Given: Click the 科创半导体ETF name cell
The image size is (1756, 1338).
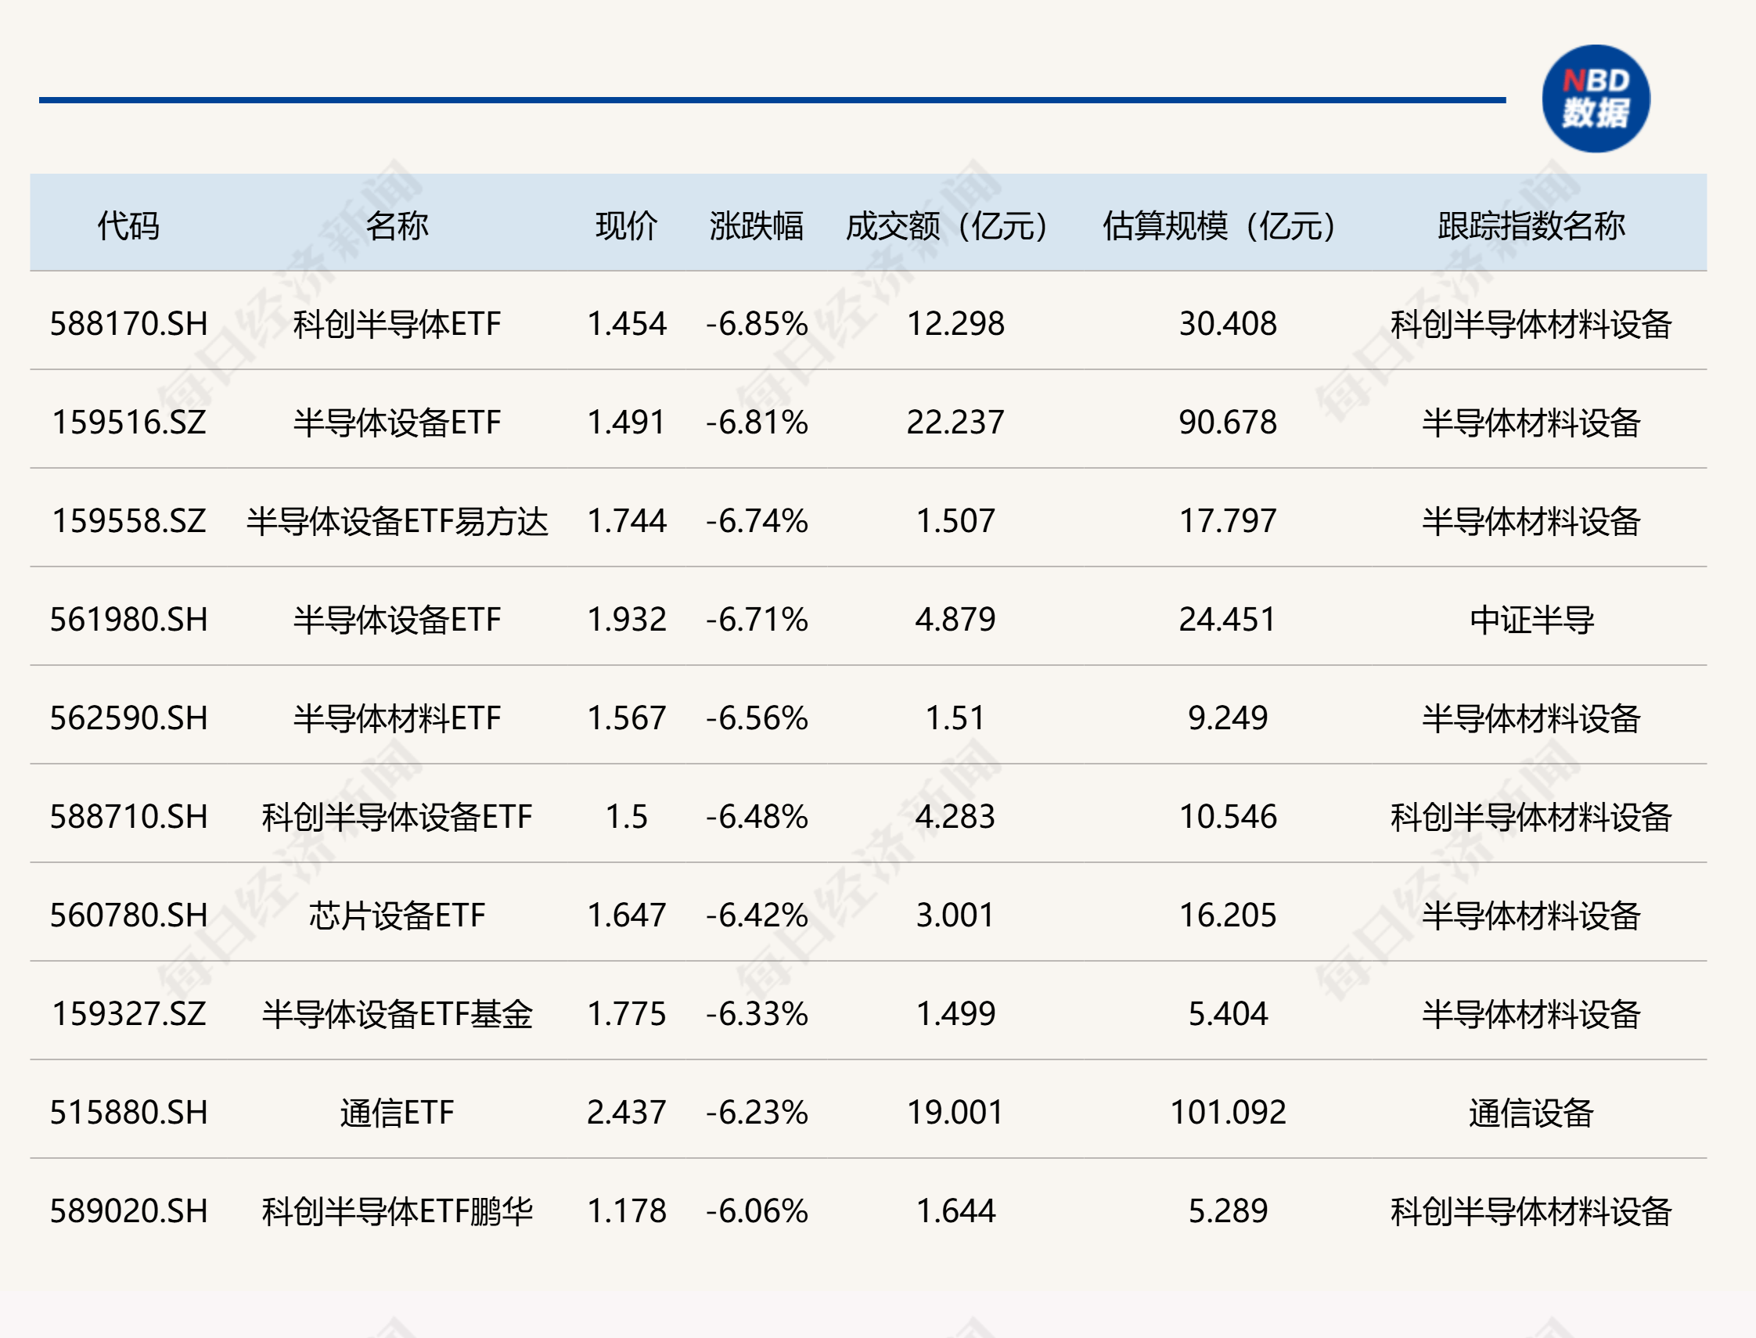Looking at the screenshot, I should click(397, 324).
